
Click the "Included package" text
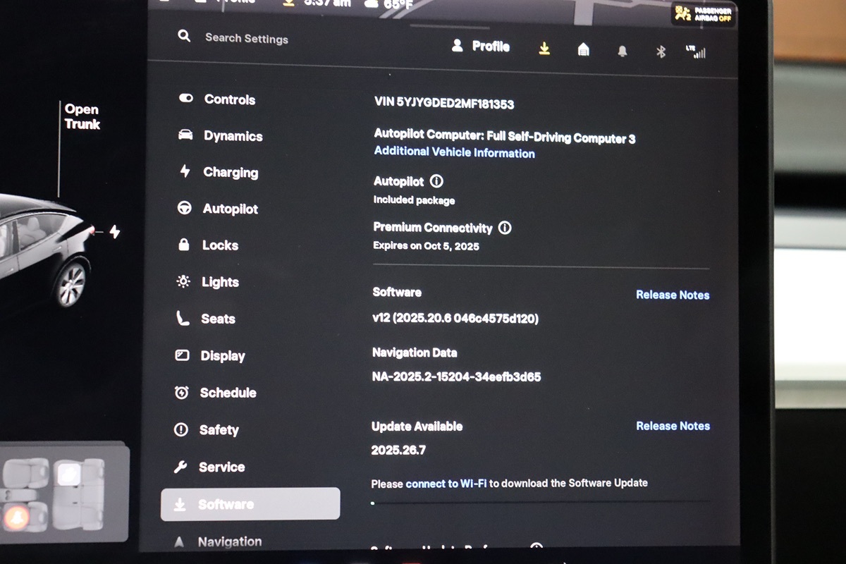414,200
